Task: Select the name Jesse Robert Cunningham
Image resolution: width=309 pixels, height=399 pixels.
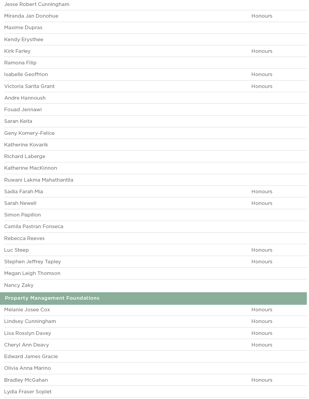Action: [37, 4]
